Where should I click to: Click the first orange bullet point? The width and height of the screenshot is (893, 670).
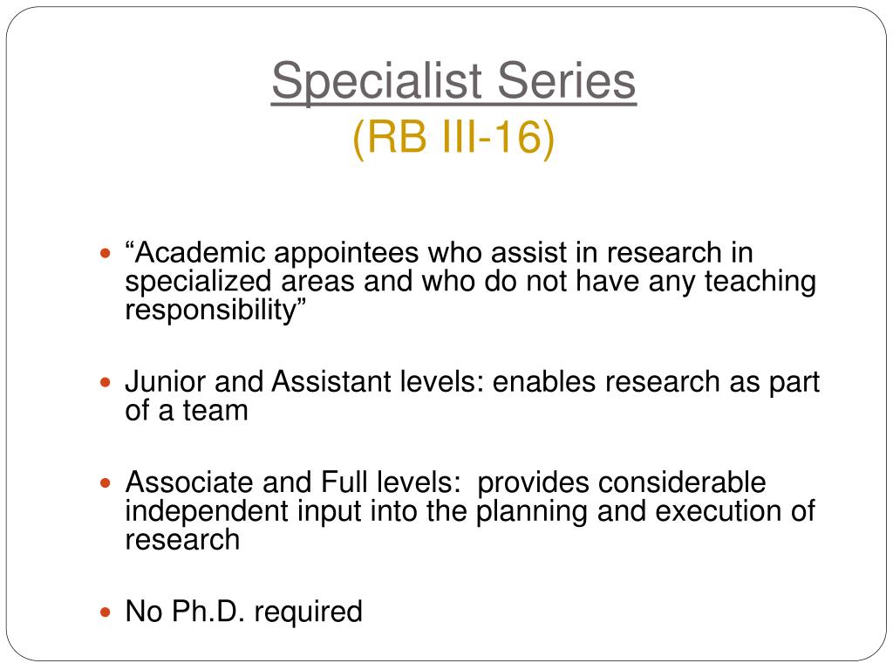click(105, 252)
